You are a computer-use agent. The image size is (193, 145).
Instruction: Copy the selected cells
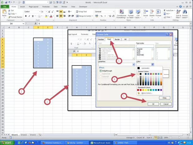(12, 14)
